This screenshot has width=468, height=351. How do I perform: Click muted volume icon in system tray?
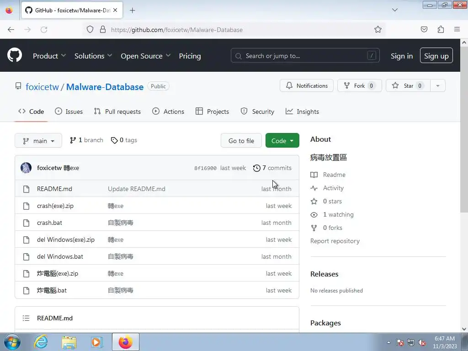(421, 342)
